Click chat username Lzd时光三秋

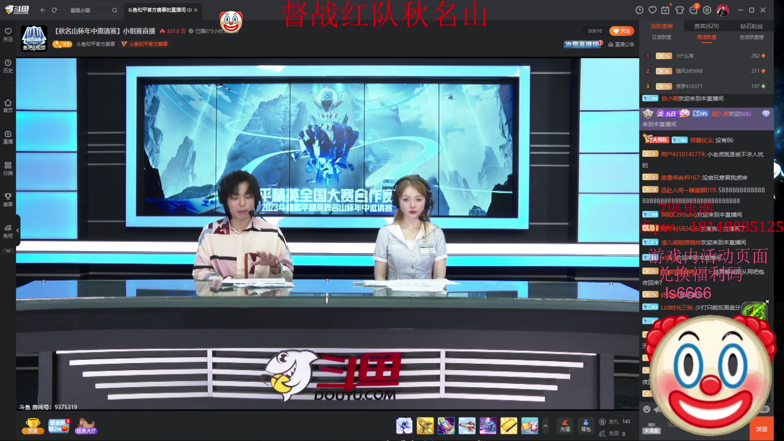point(677,307)
